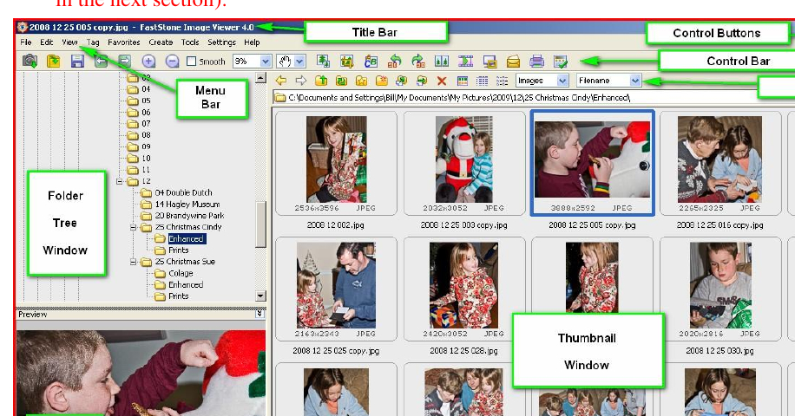Screen dimensions: 795x416
Task: Toggle the Smooth checkbox
Action: 191,62
